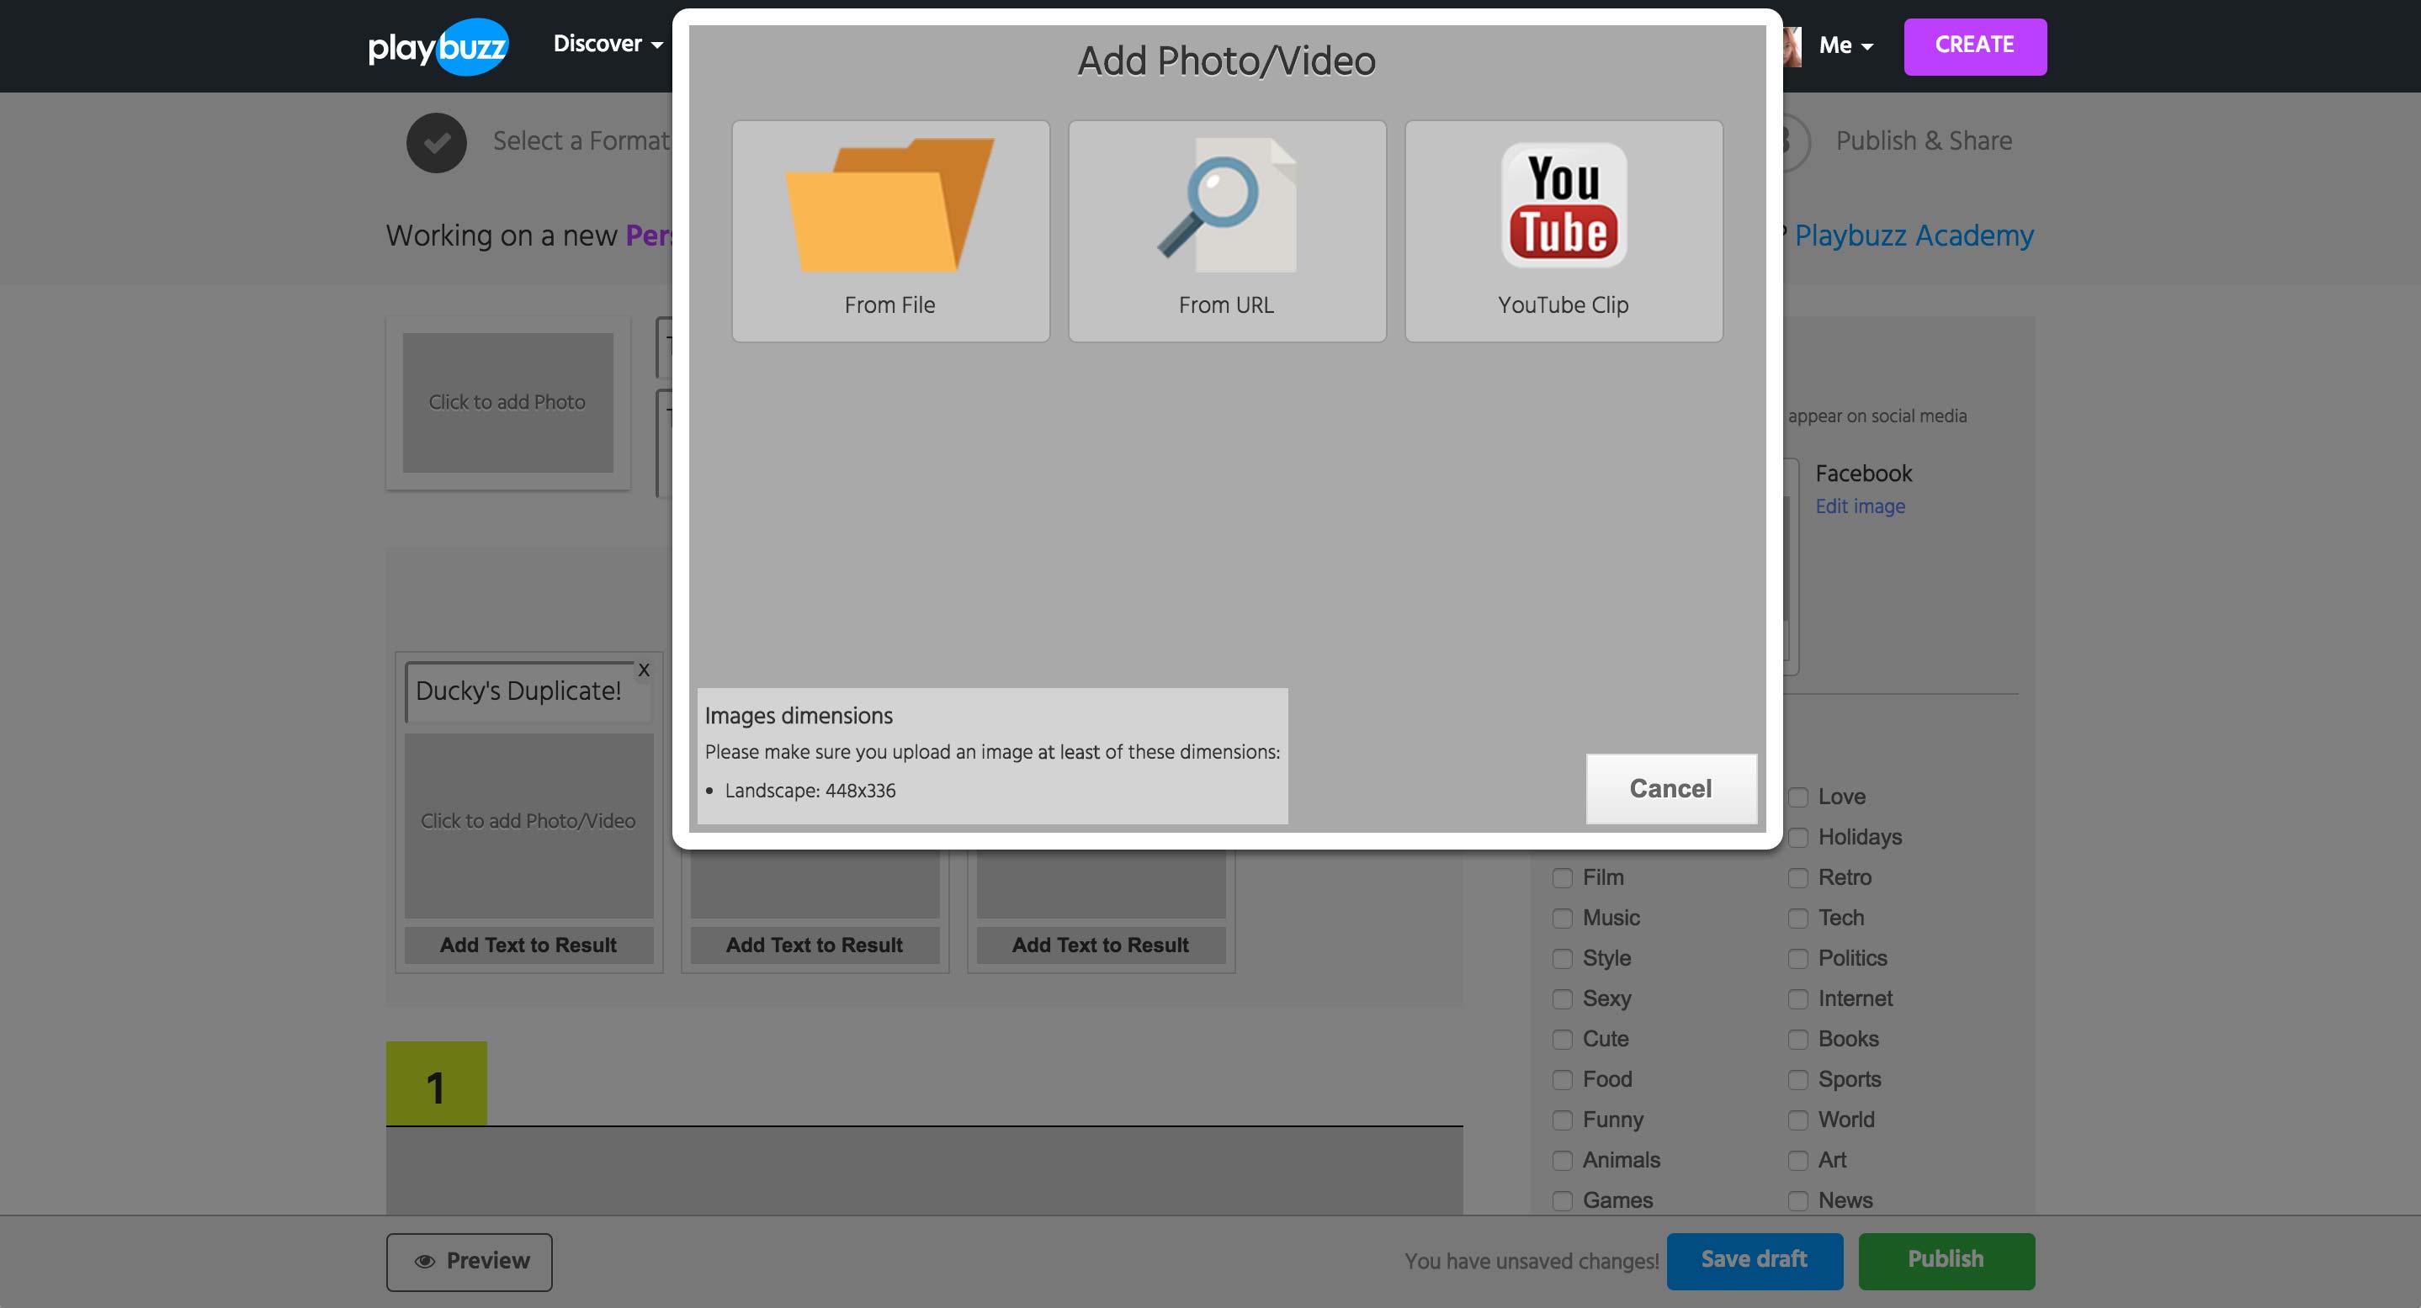Tick the Animals tag checkbox
Viewport: 2421px width, 1308px height.
pos(1562,1161)
